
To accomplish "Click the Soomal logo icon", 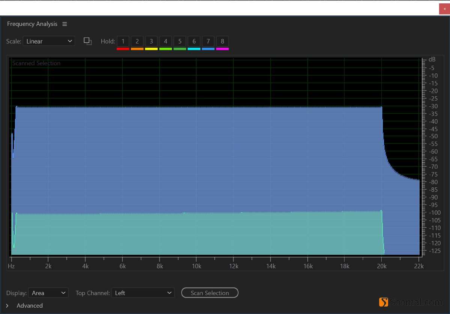I will (x=383, y=302).
